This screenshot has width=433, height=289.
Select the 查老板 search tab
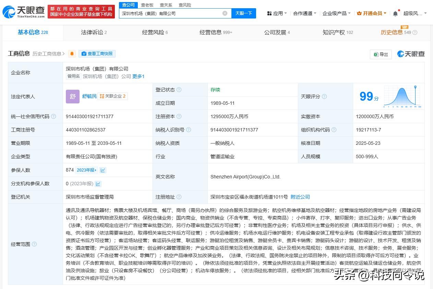coord(147,5)
